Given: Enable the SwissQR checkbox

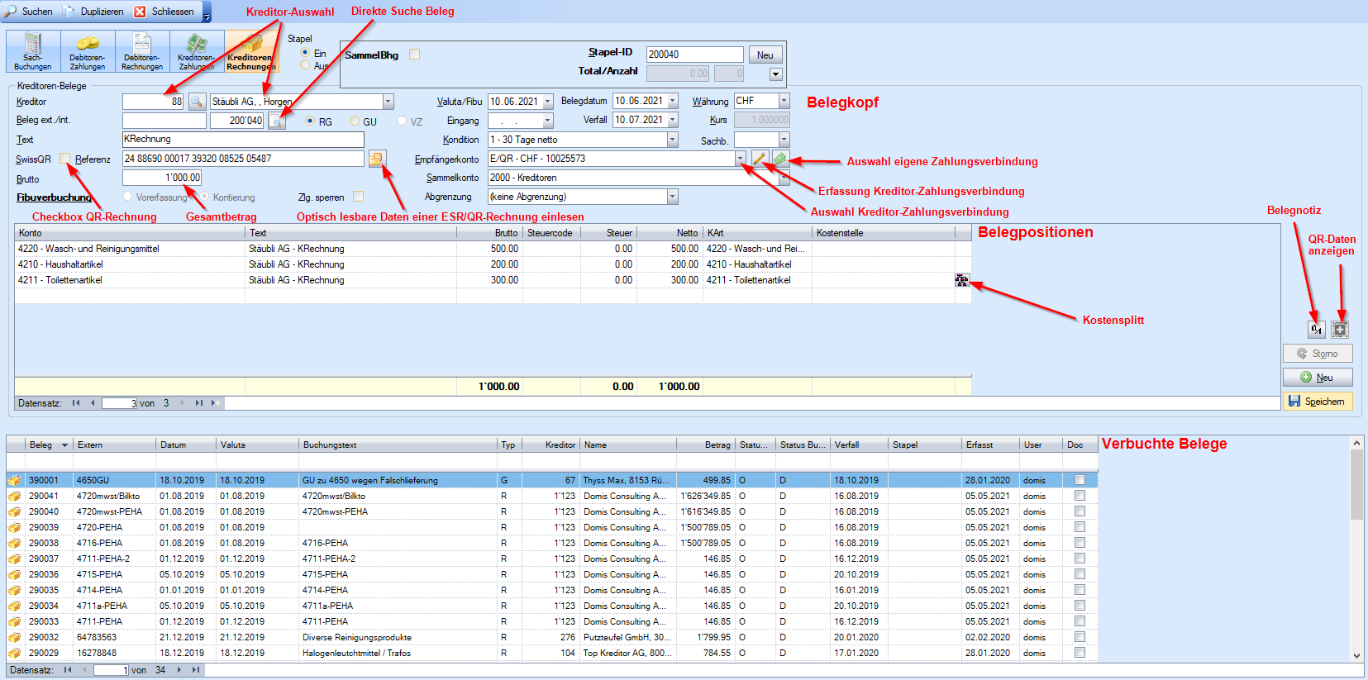Looking at the screenshot, I should (x=65, y=159).
